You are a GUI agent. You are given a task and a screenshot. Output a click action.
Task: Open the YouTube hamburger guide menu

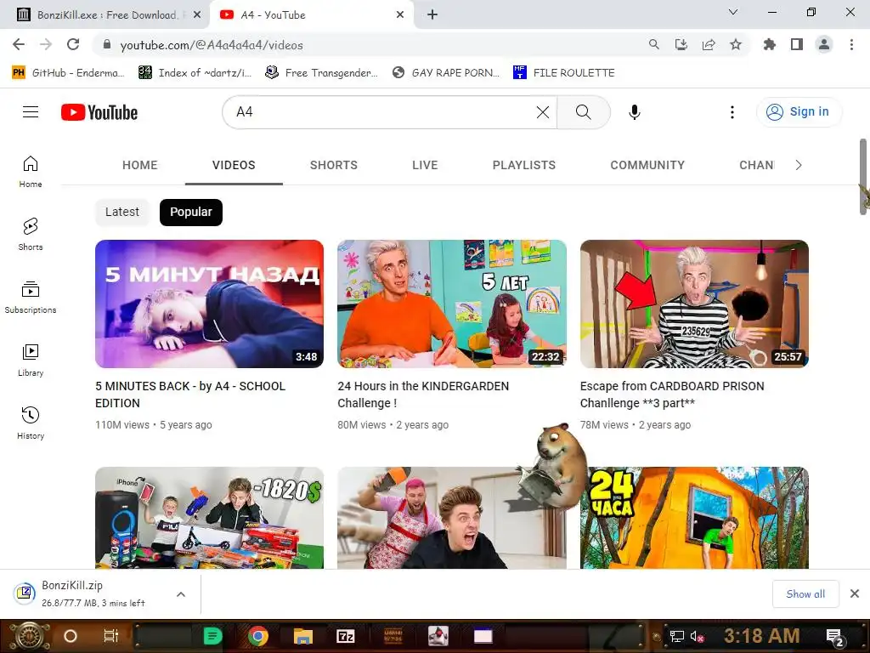point(31,112)
